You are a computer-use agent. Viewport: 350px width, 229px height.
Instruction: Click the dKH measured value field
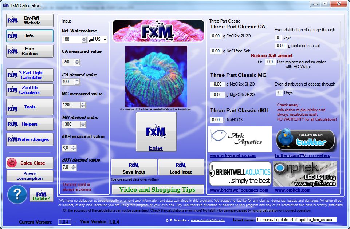click(x=67, y=148)
